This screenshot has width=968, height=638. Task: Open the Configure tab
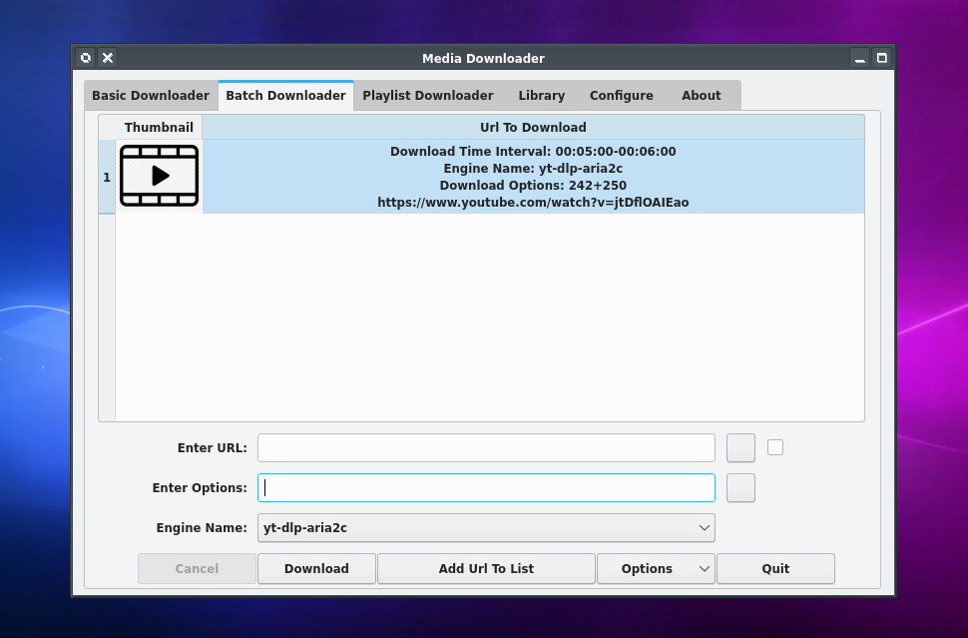click(621, 95)
